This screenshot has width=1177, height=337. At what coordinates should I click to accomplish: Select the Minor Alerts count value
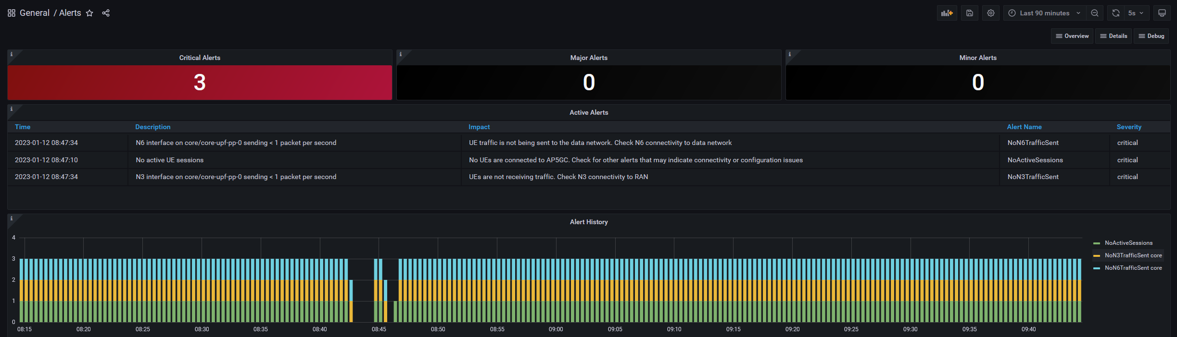coord(978,83)
